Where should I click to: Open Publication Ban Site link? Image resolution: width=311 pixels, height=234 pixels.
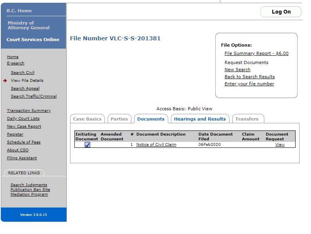pyautogui.click(x=30, y=190)
